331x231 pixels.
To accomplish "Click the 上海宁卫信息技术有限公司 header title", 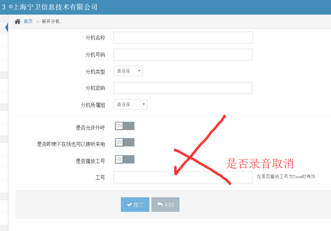I will 55,7.
